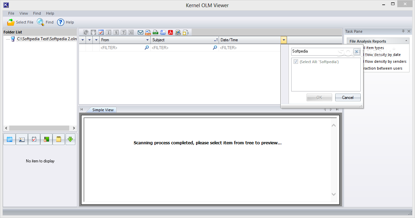Open the 'item types' report link
Screen dimensions: 415x218
374,48
